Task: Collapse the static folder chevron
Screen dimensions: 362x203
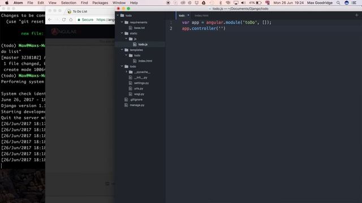Action: point(122,33)
